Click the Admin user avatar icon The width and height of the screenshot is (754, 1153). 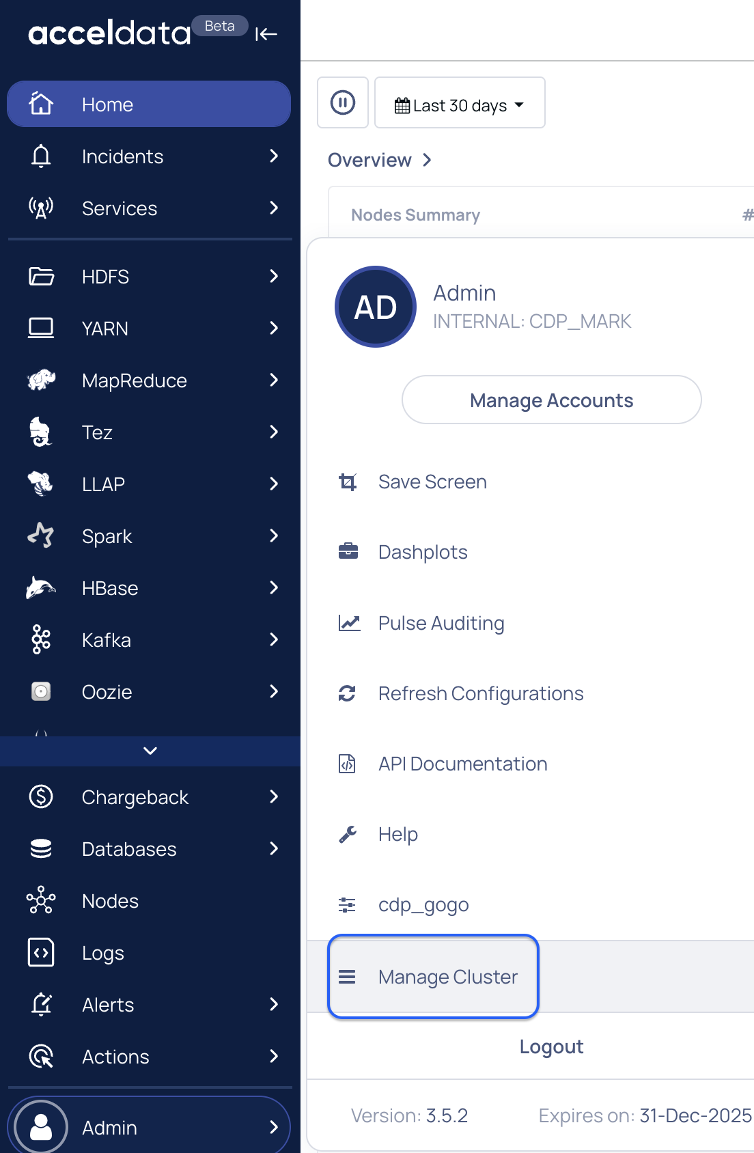point(41,1127)
